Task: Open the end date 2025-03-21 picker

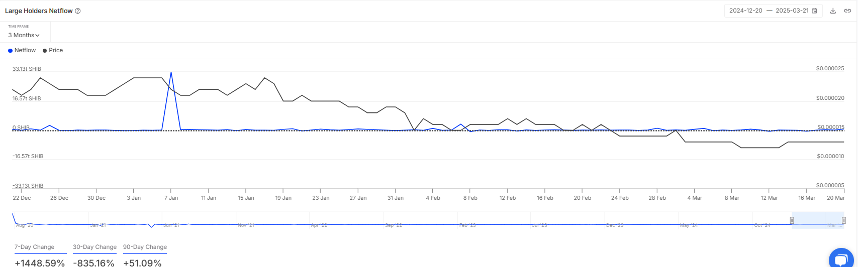Action: pyautogui.click(x=792, y=11)
